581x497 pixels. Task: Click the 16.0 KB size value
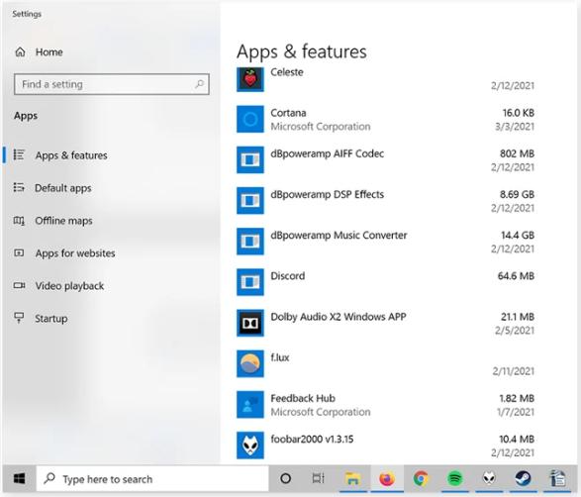(519, 113)
